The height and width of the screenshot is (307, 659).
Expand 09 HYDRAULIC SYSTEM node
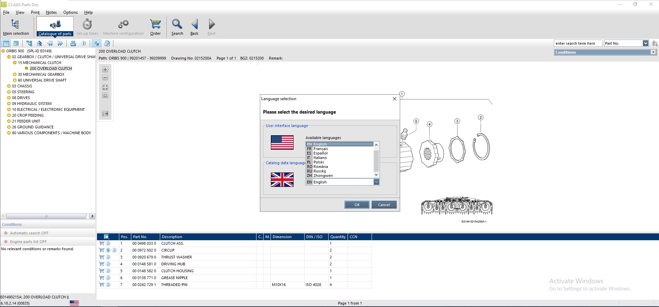tap(9, 104)
